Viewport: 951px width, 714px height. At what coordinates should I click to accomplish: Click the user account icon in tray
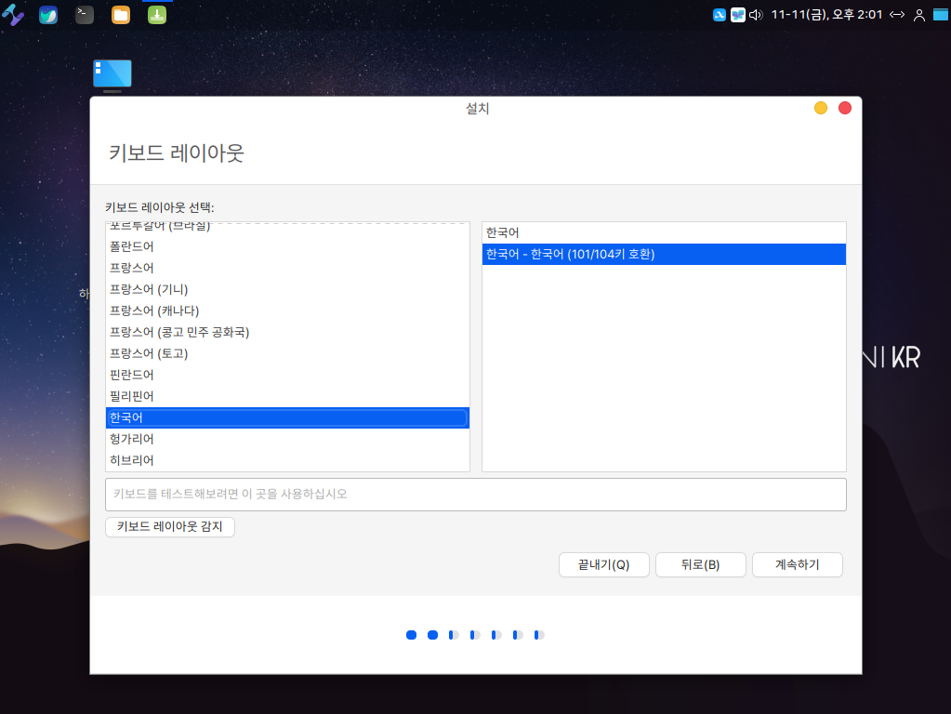pos(919,15)
